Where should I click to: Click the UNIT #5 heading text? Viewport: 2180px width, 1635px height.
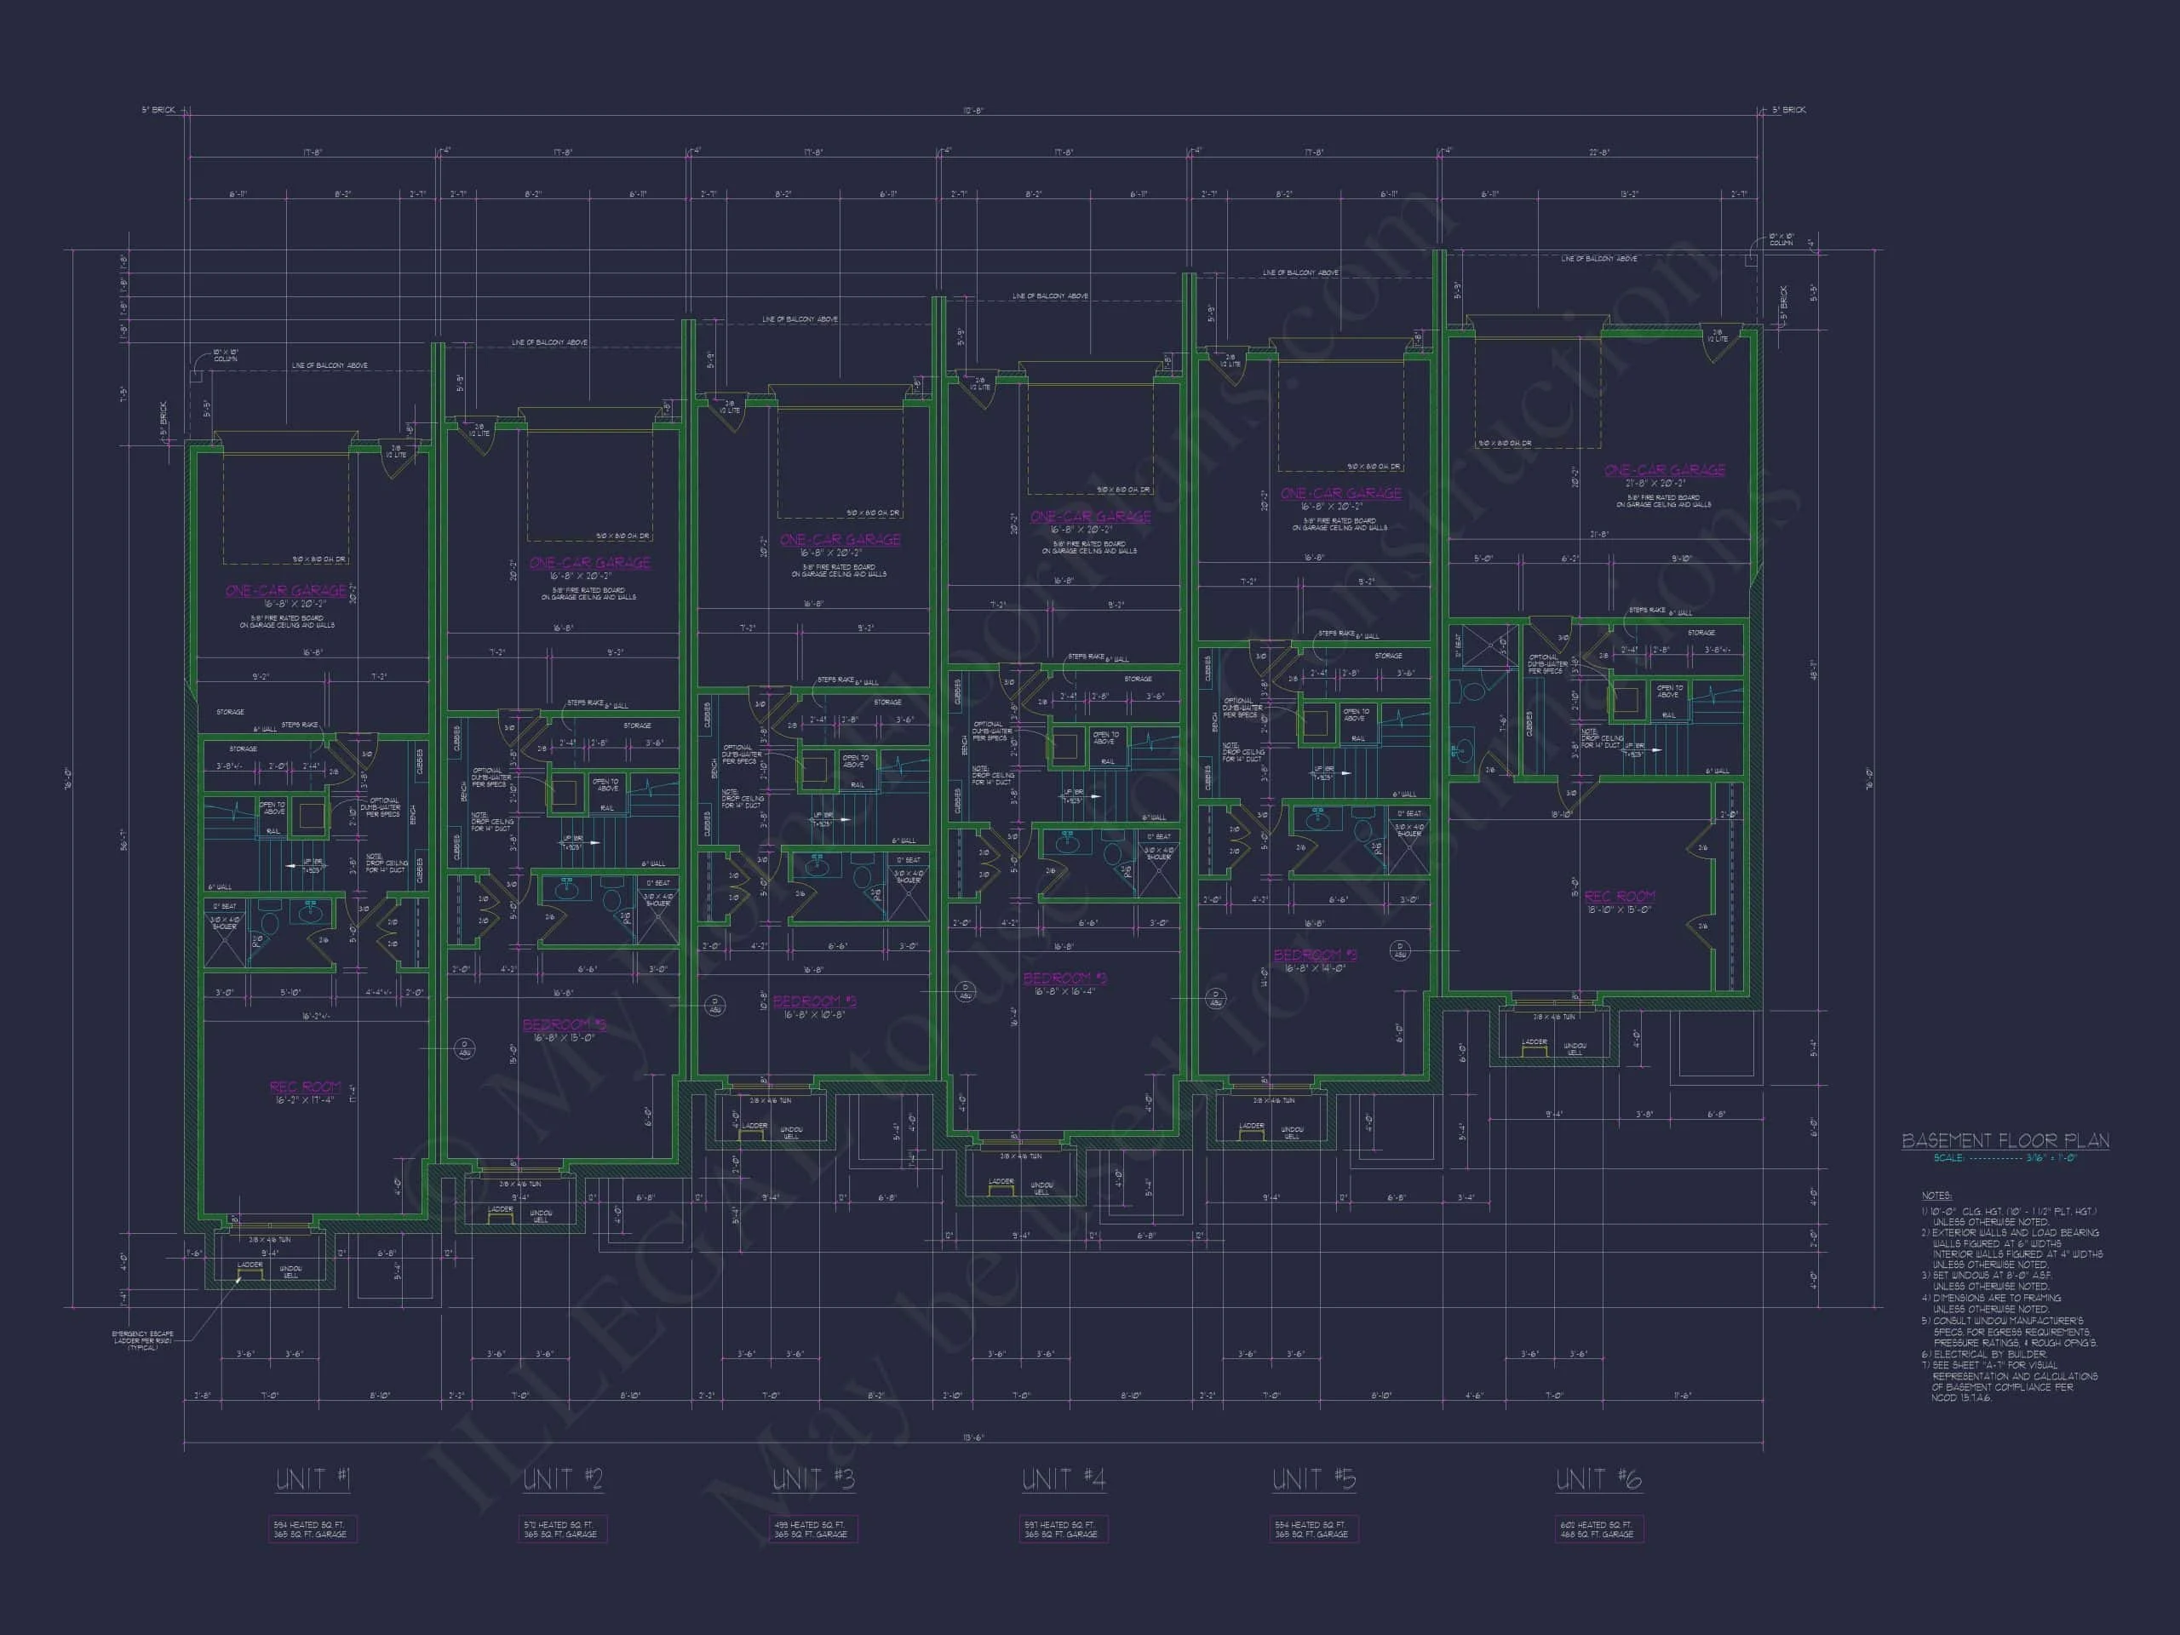[x=1314, y=1479]
